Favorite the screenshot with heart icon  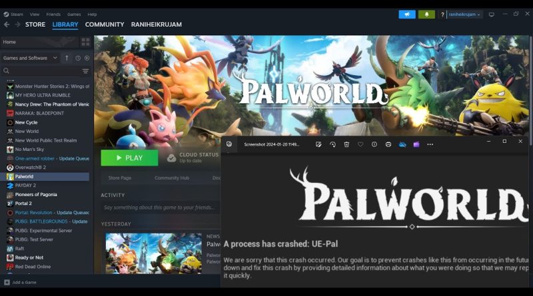360,144
